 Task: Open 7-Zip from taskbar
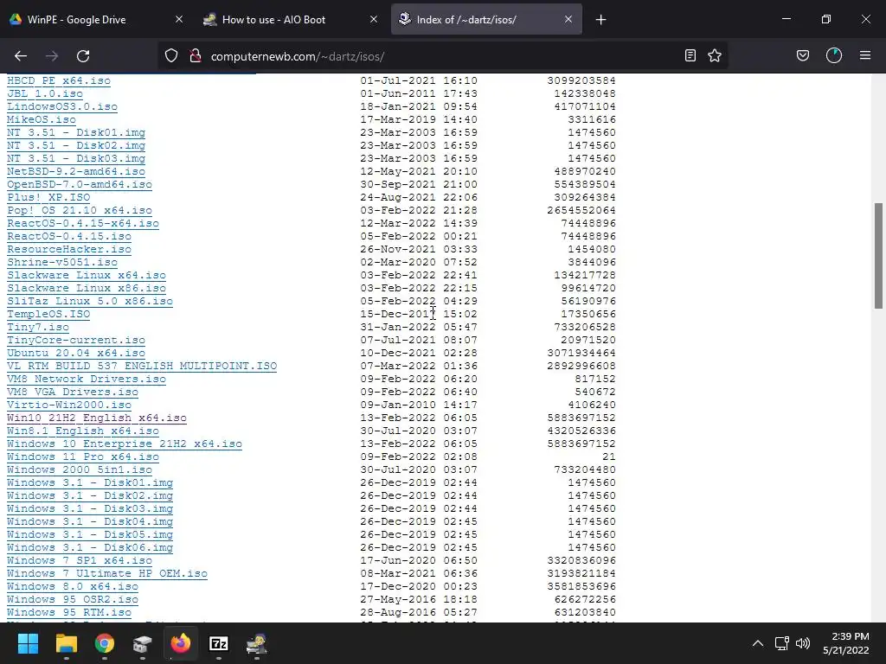tap(219, 643)
